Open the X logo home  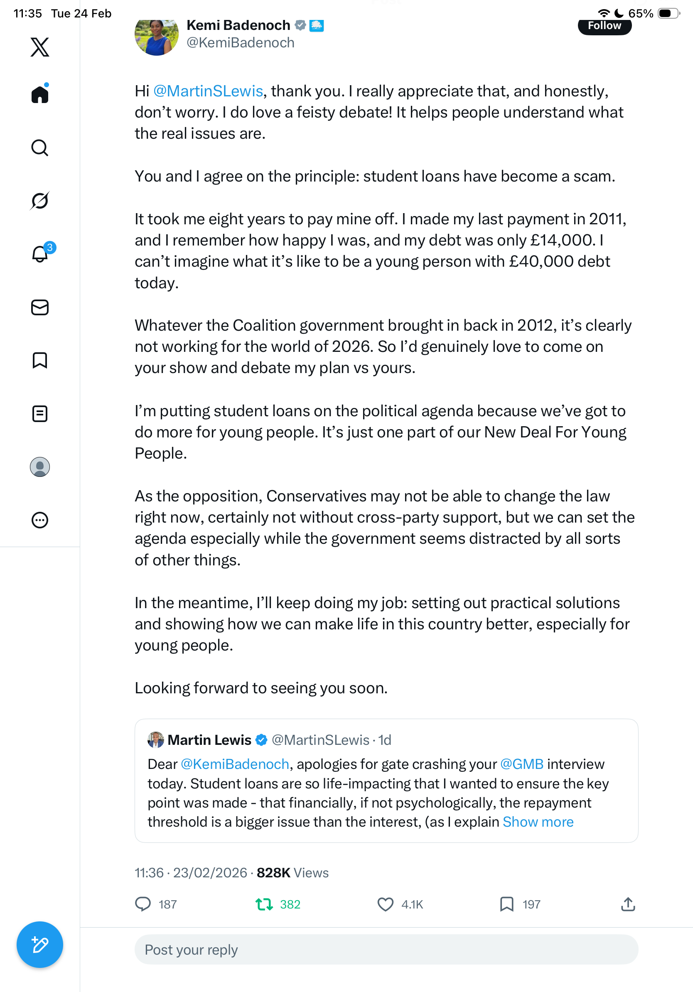pos(40,47)
